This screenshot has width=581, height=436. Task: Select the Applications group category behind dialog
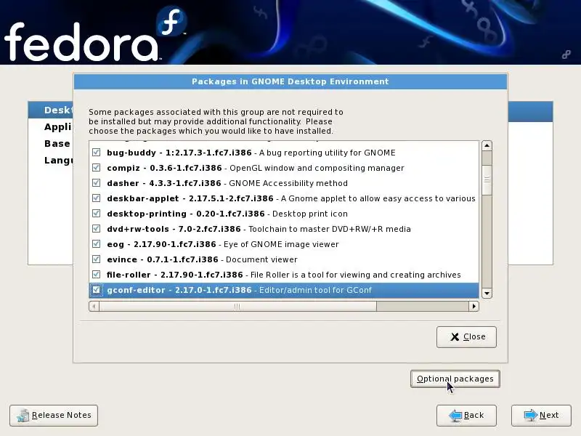point(59,126)
